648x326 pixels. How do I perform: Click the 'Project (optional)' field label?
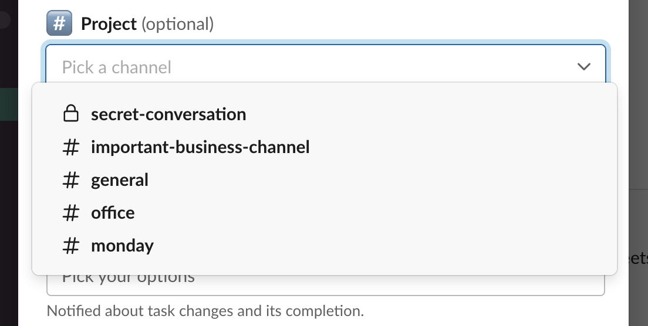click(x=147, y=24)
